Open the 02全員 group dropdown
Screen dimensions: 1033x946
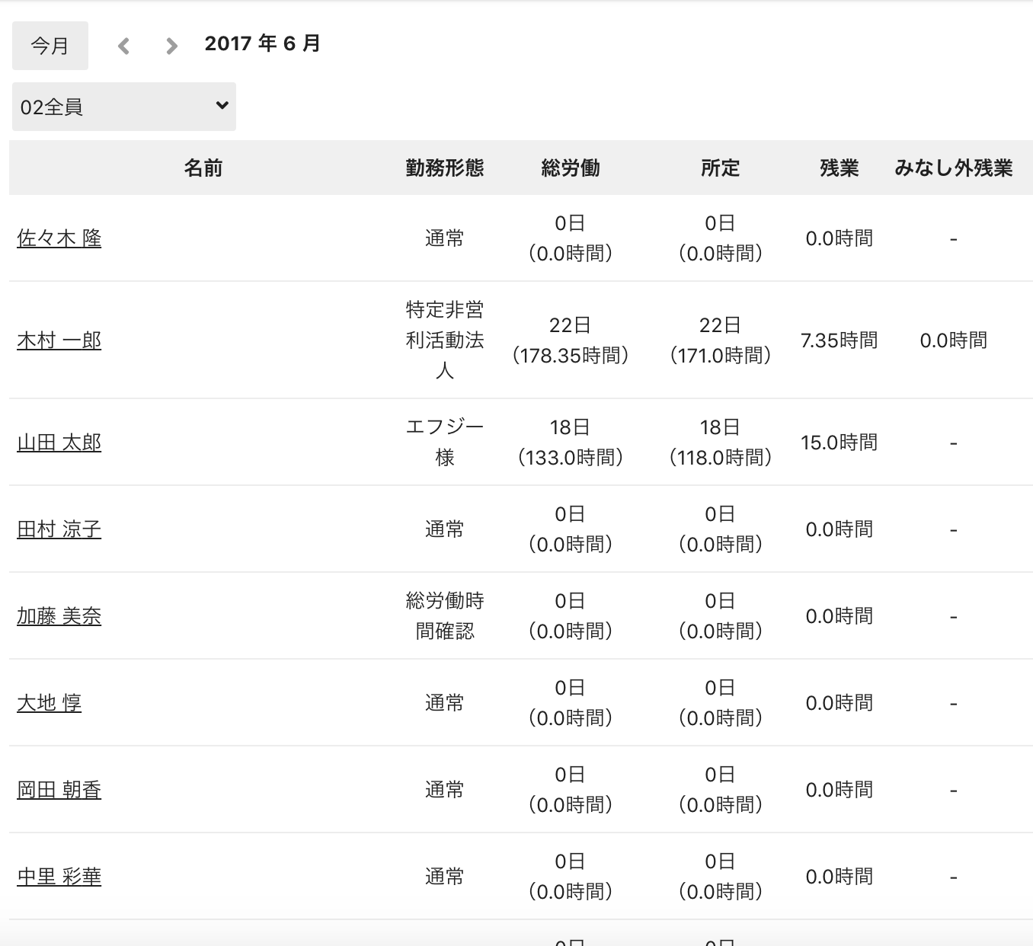pyautogui.click(x=124, y=107)
